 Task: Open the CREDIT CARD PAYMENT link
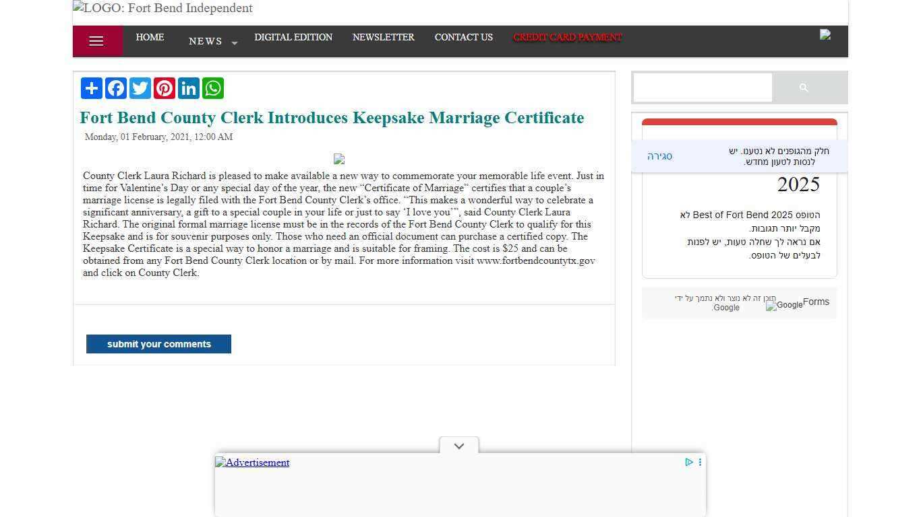pos(567,38)
